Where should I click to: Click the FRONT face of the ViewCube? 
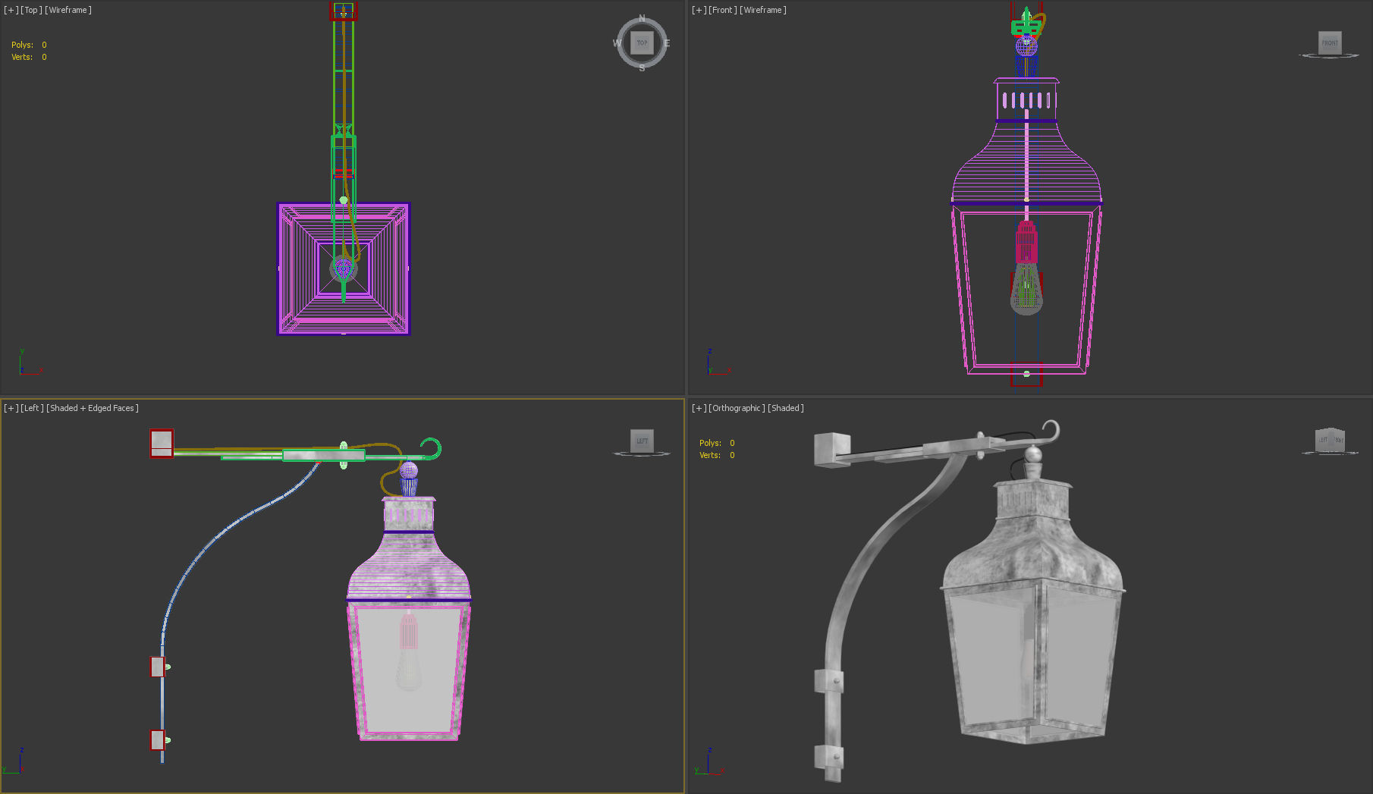(1330, 42)
